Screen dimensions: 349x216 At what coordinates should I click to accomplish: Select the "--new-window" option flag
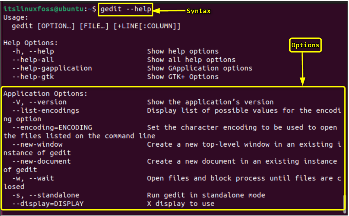[x=37, y=145]
